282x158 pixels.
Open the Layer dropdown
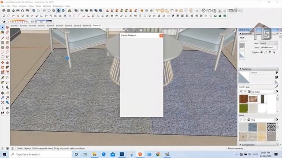click(268, 43)
